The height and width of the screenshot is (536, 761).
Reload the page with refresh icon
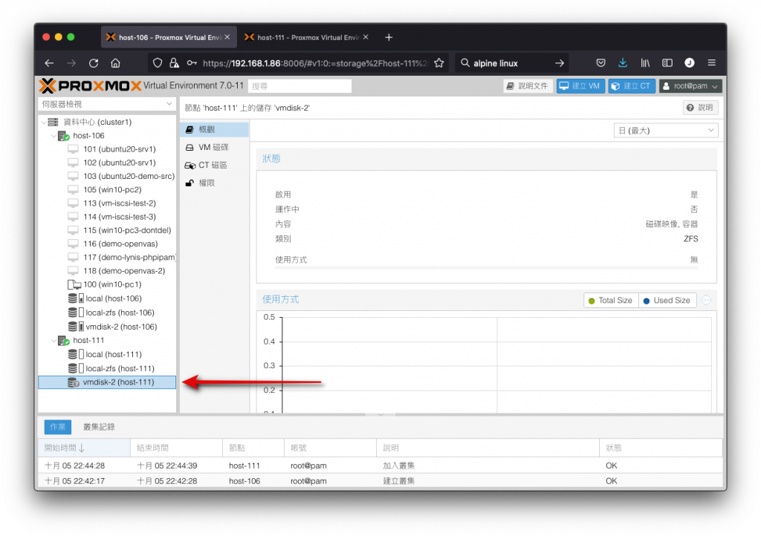[x=94, y=63]
